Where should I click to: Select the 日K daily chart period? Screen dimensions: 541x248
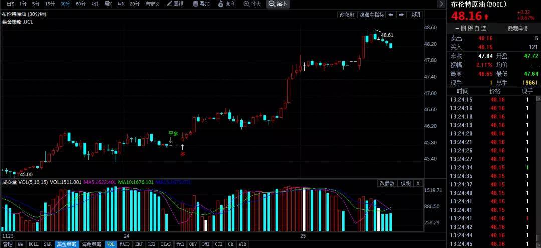click(11, 4)
